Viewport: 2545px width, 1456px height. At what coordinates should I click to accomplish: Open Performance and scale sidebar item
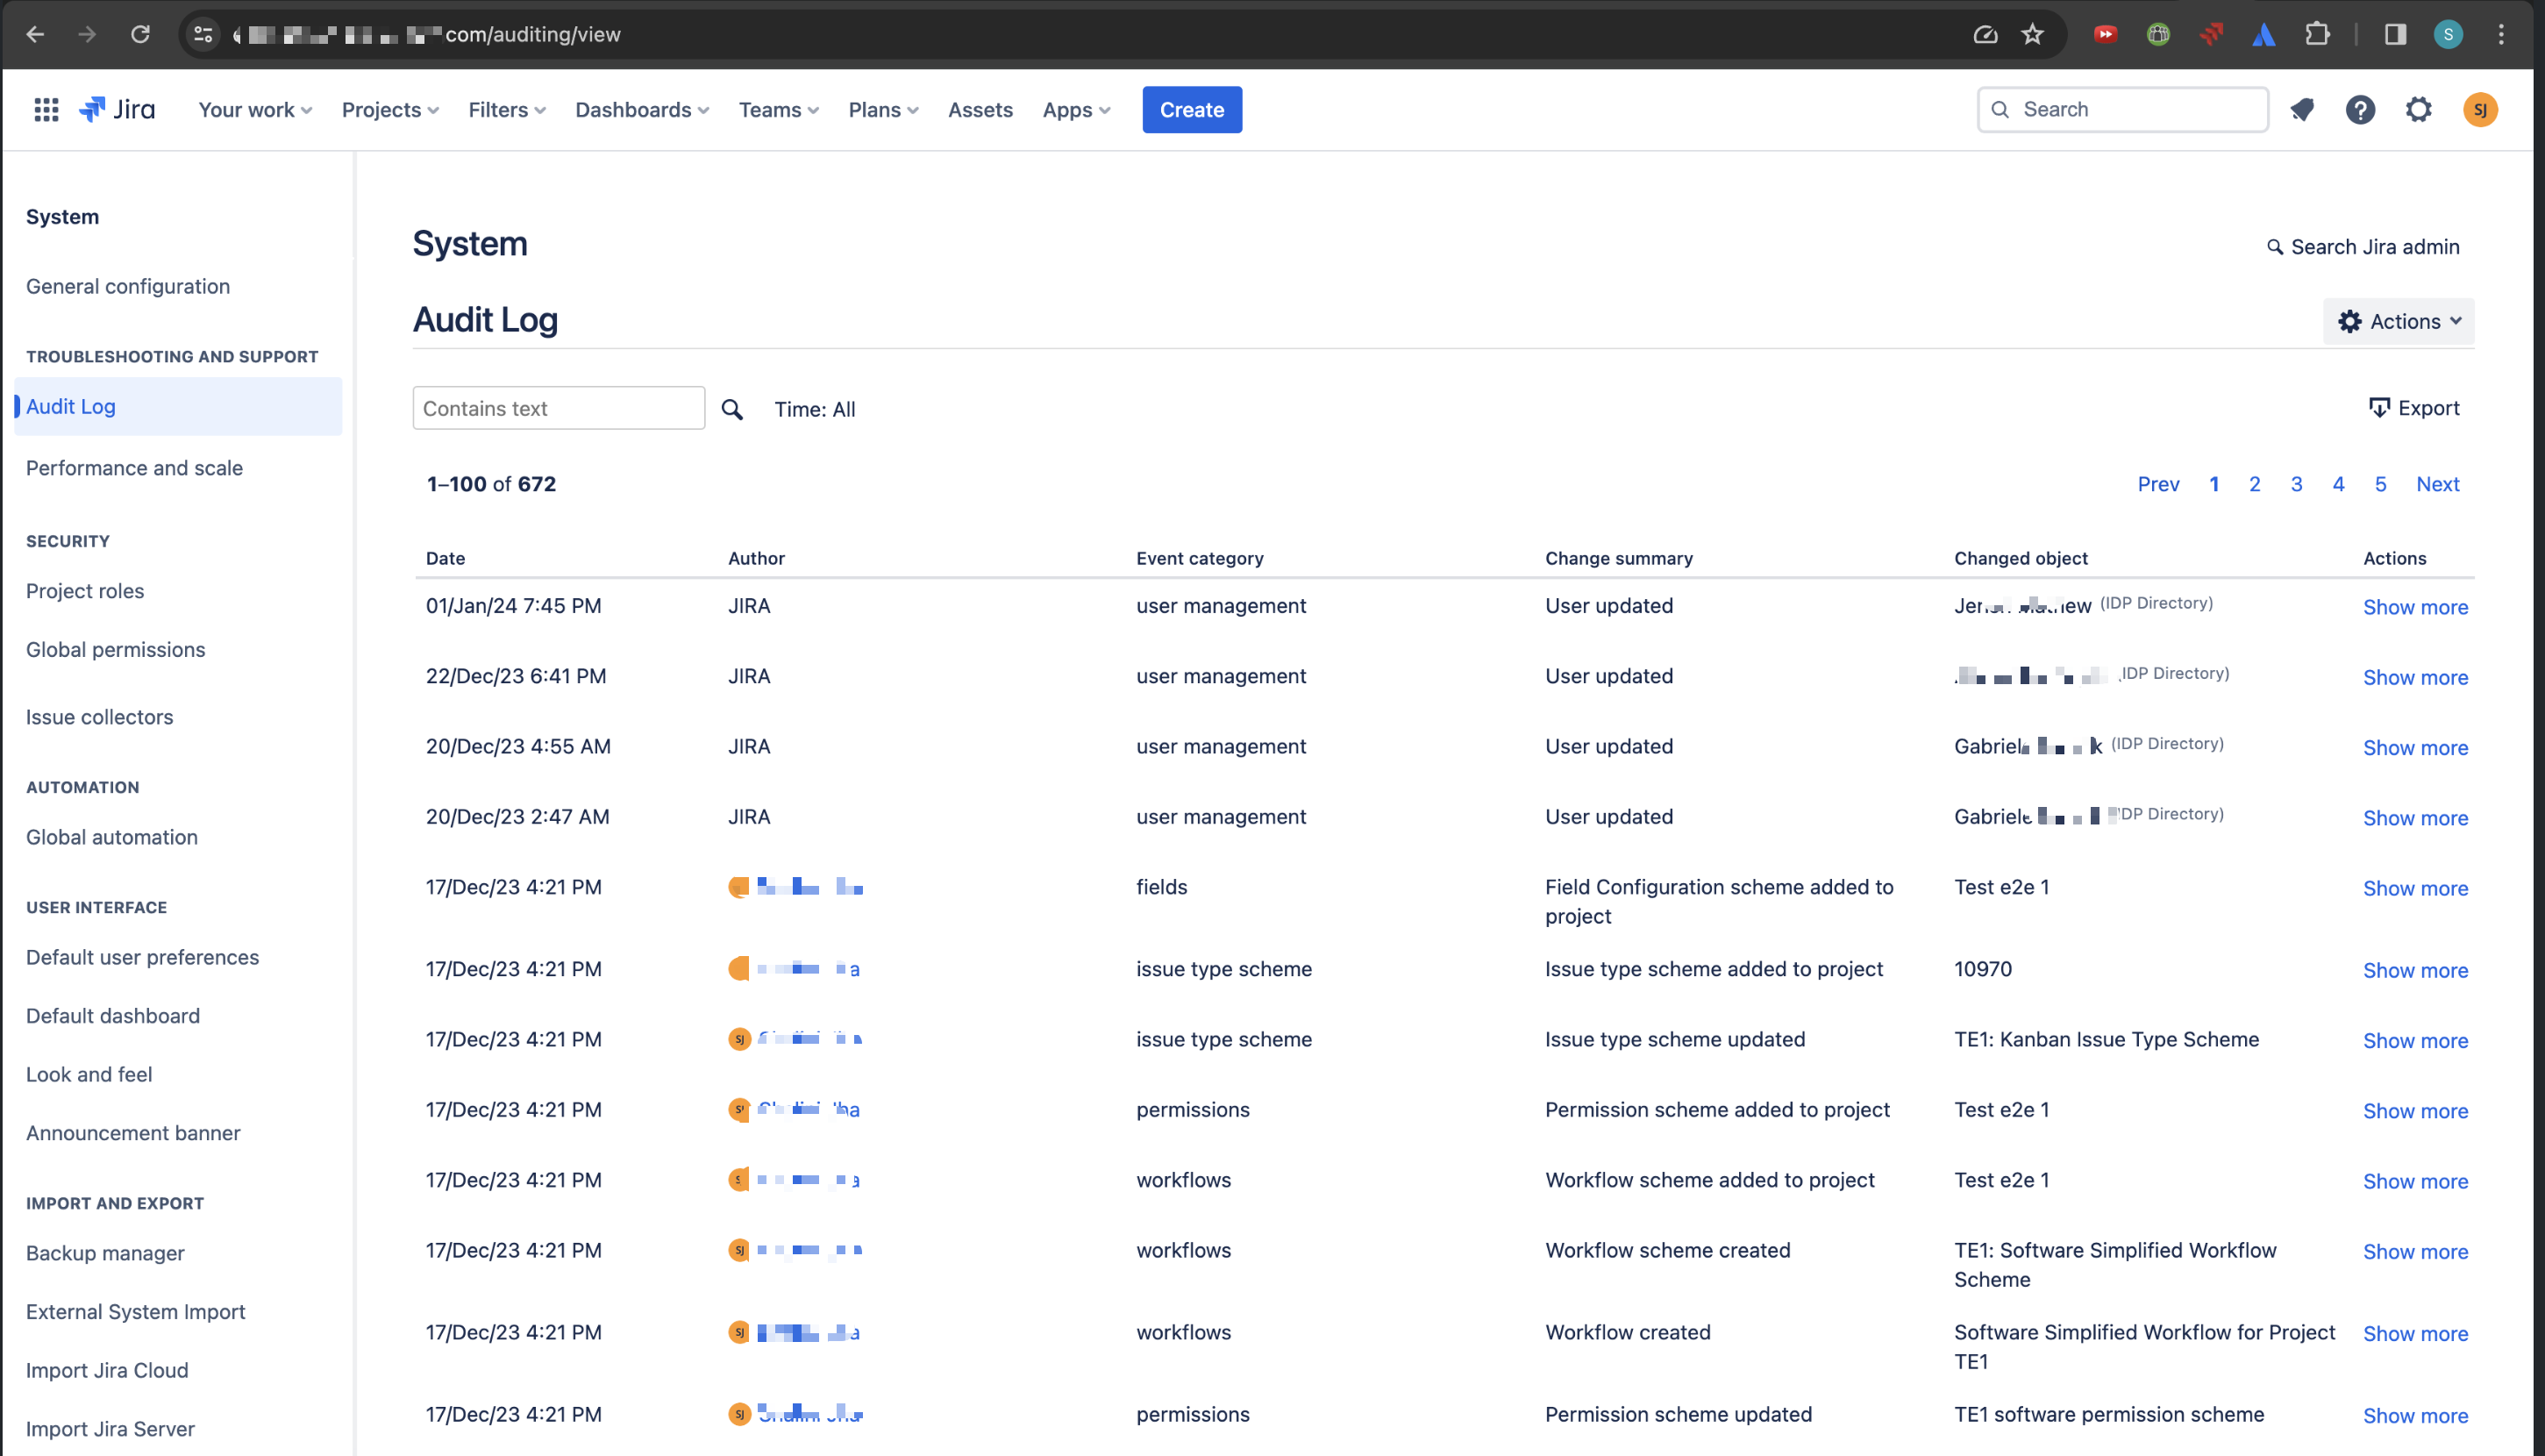(x=134, y=468)
